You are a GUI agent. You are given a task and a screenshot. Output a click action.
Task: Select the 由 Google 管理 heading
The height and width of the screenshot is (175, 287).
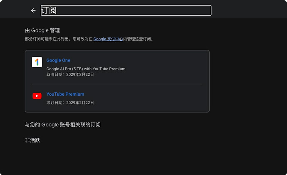(42, 30)
